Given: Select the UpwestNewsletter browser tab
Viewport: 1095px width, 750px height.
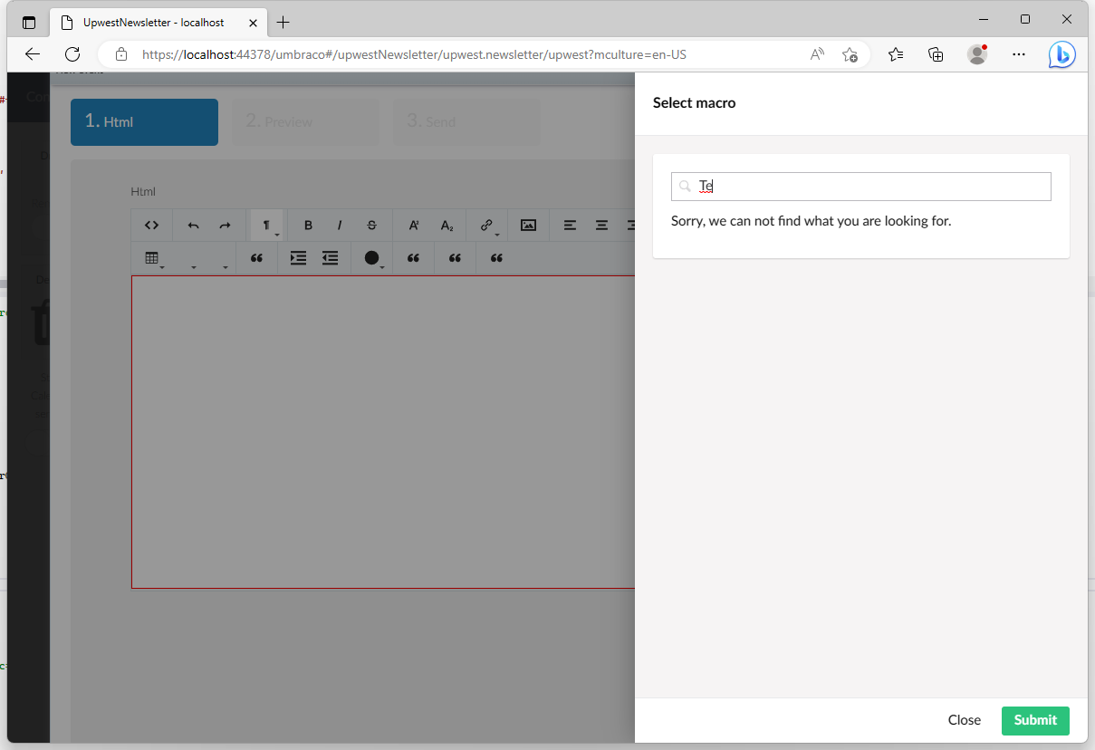Looking at the screenshot, I should (154, 23).
